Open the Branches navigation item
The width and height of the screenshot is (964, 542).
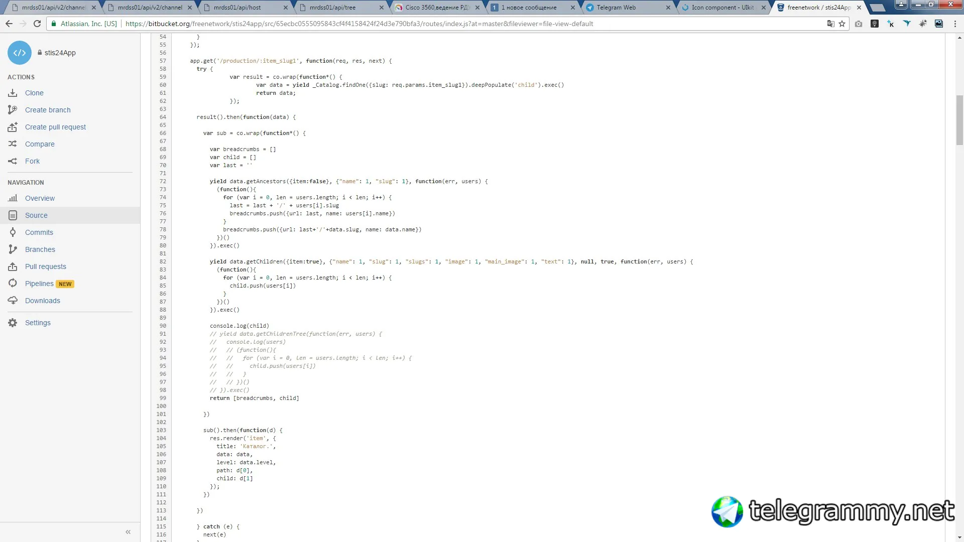pyautogui.click(x=40, y=249)
